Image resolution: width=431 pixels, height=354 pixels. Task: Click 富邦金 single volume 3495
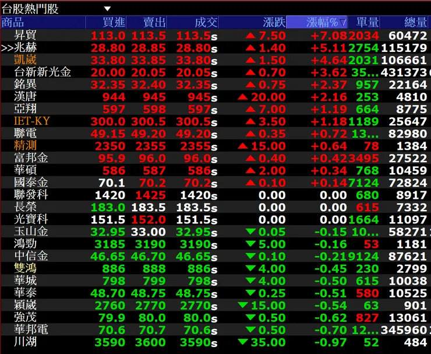tap(363, 158)
